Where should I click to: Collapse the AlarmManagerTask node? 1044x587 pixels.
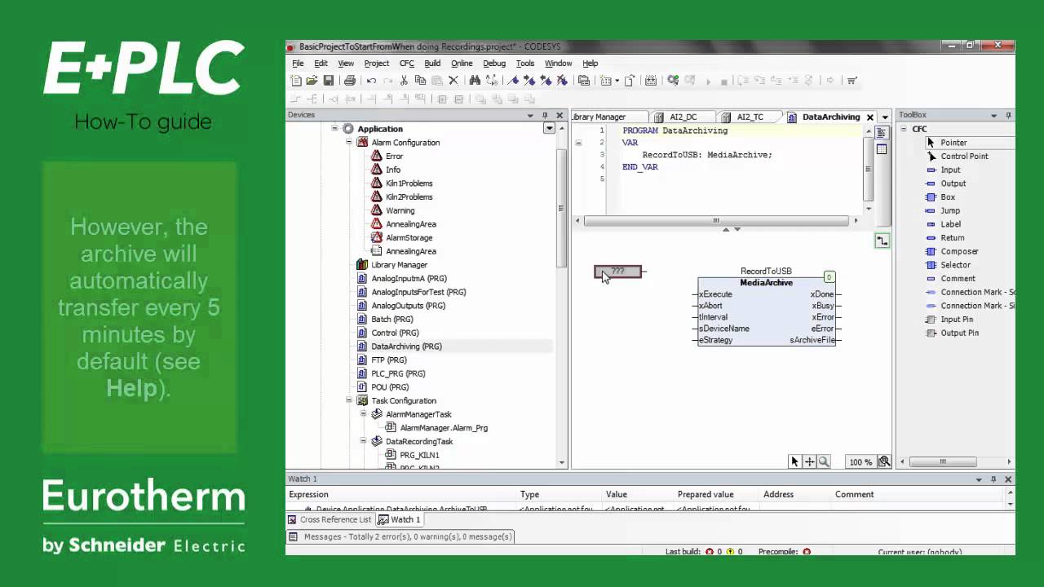(364, 414)
